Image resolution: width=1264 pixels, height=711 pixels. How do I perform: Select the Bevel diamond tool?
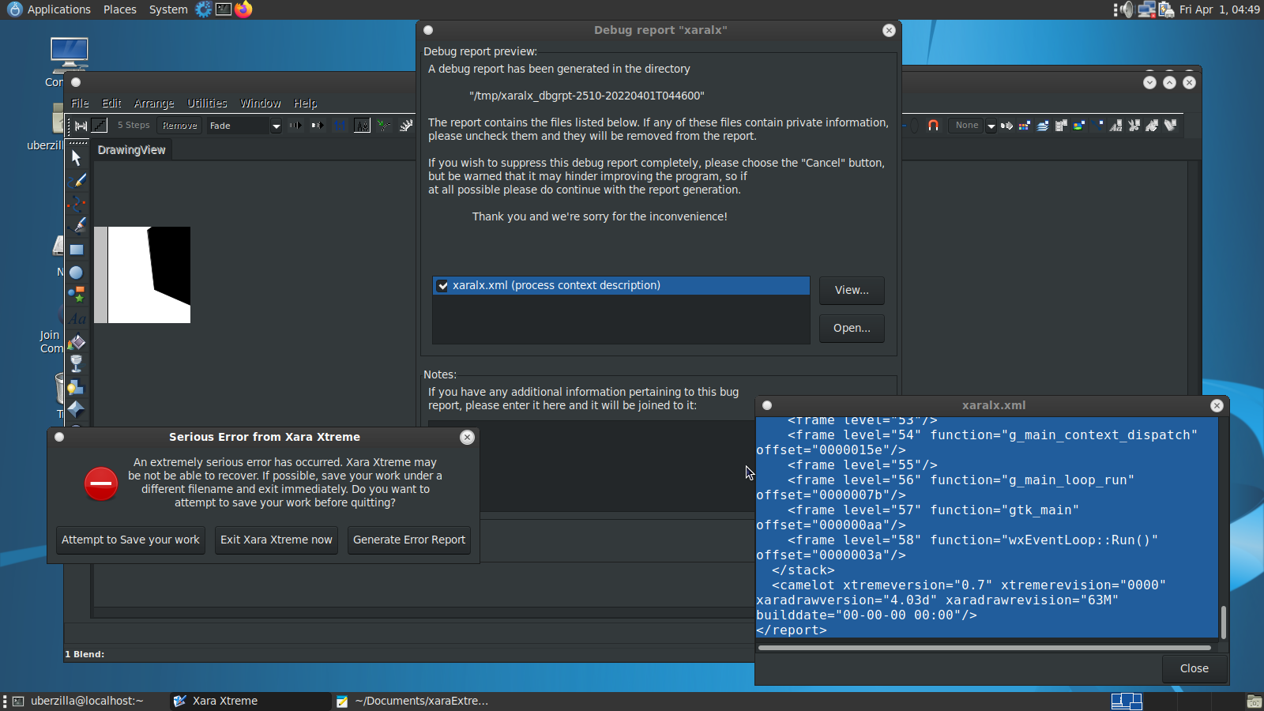click(x=77, y=409)
